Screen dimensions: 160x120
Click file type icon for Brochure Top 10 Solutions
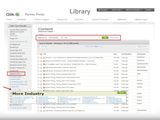tap(44, 58)
